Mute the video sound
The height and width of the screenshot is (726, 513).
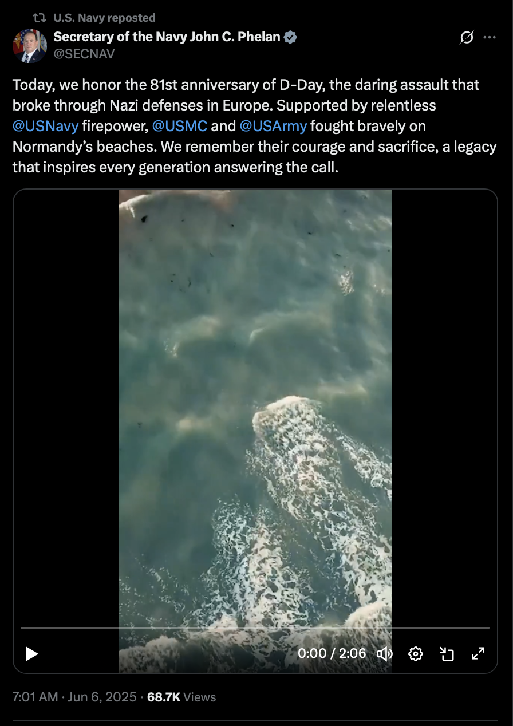385,653
